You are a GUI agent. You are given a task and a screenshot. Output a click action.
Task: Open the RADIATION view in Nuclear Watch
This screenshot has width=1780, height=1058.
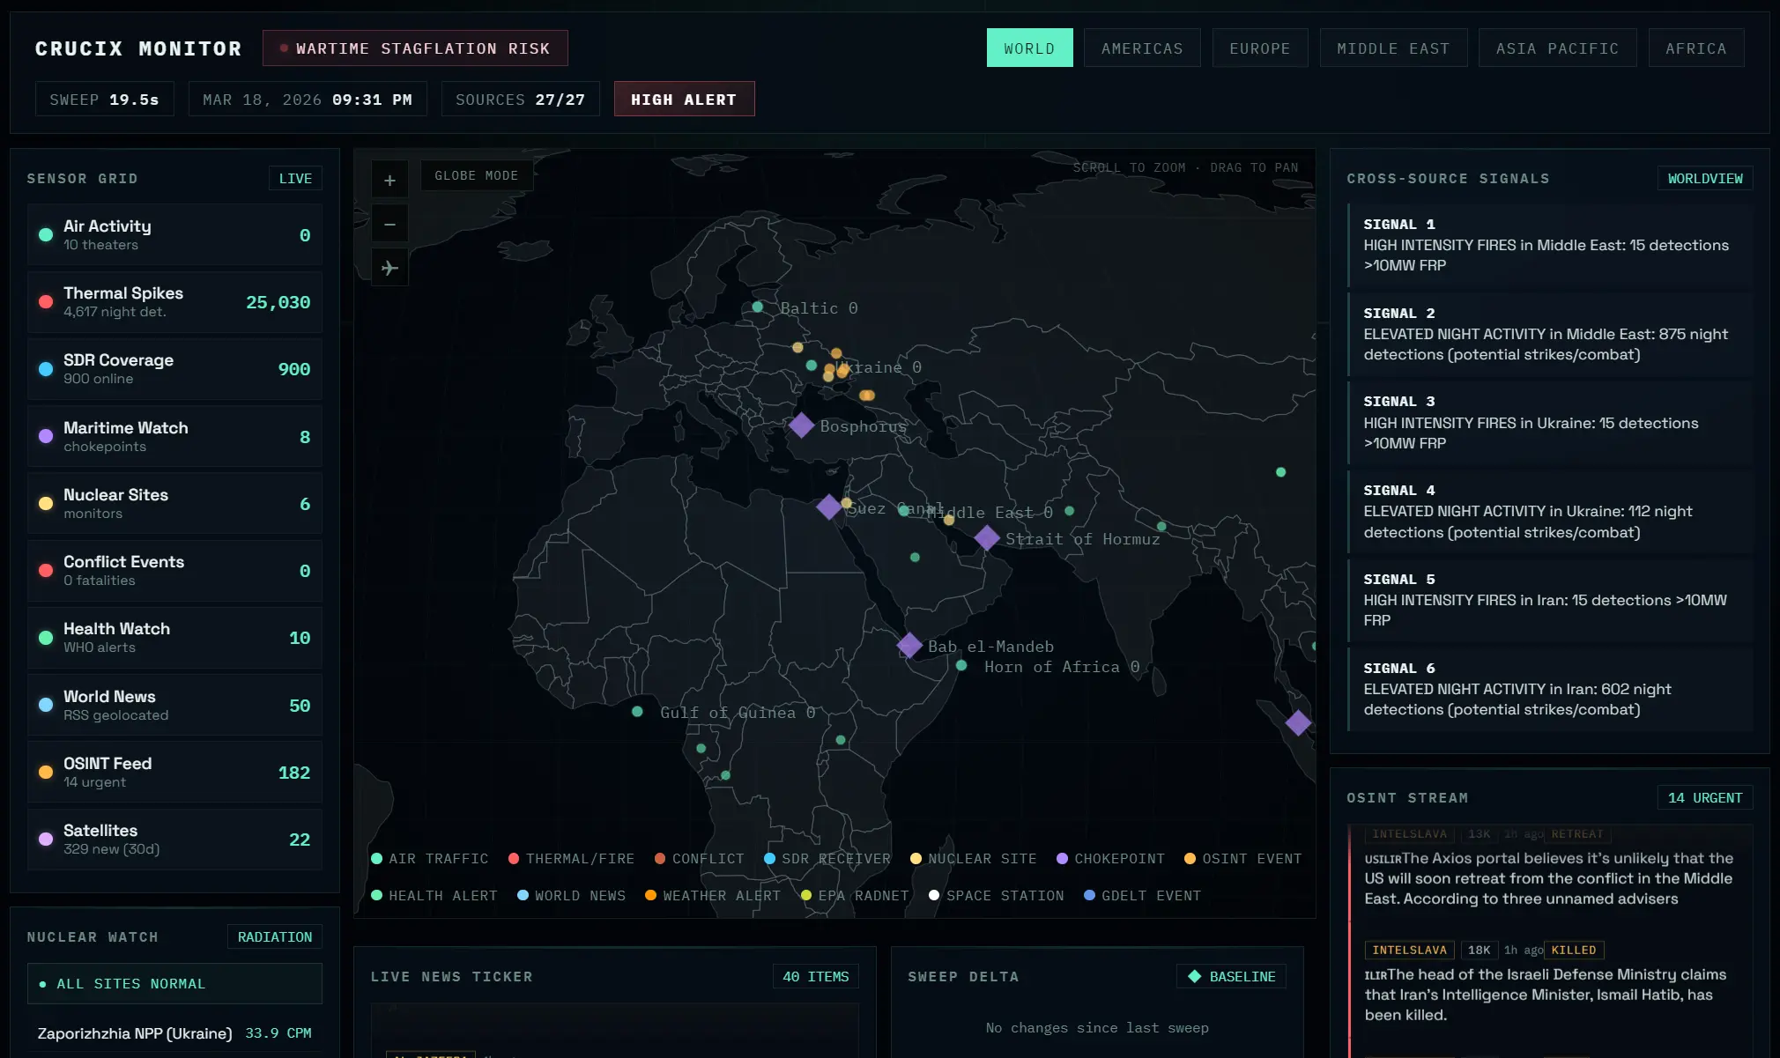tap(274, 936)
